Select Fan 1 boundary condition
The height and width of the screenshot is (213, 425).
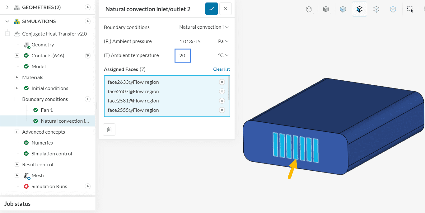(x=47, y=110)
